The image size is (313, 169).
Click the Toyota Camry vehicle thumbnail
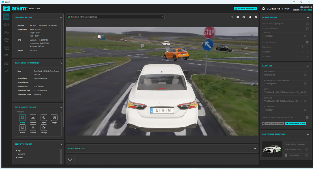point(272,149)
